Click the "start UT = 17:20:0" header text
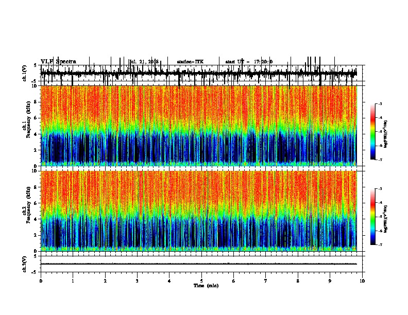 [249, 62]
